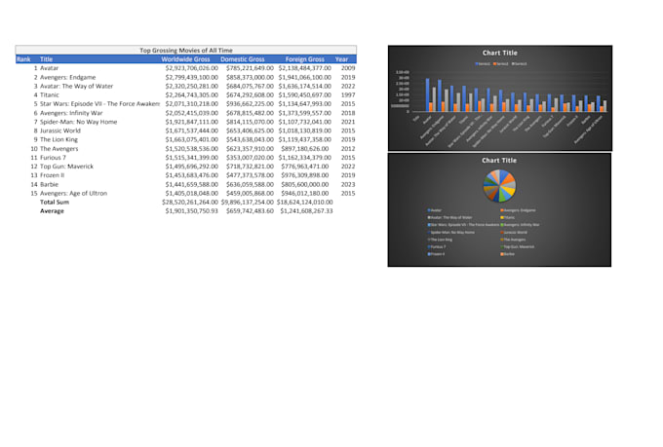Click the Titanic legend entry in pie chart
Viewport: 663px width, 447px height.
click(x=508, y=217)
